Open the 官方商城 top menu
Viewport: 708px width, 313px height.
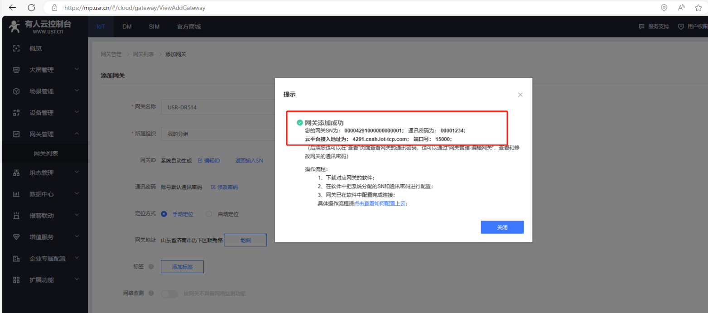click(x=188, y=27)
